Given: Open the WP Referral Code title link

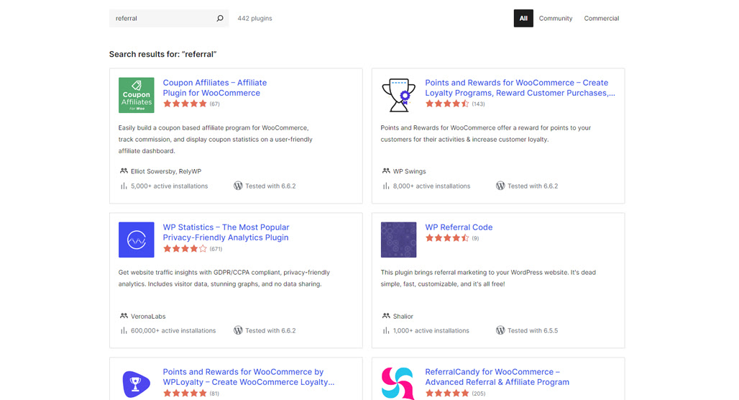Looking at the screenshot, I should pyautogui.click(x=459, y=227).
